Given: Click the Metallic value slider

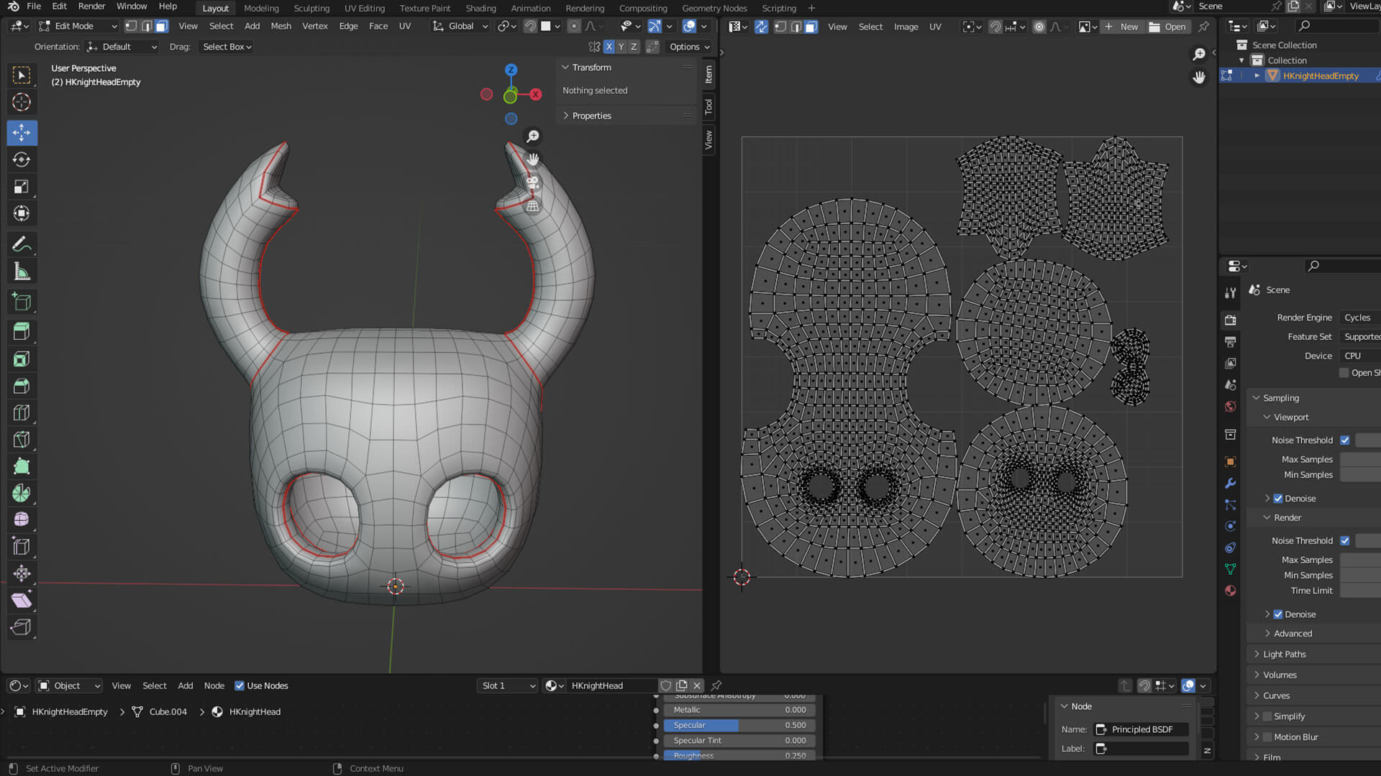Looking at the screenshot, I should [x=739, y=709].
